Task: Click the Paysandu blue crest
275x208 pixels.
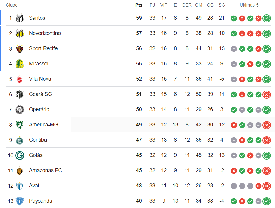Action: click(20, 201)
